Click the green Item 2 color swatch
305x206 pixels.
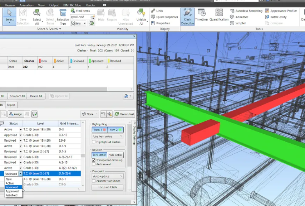tap(120, 130)
